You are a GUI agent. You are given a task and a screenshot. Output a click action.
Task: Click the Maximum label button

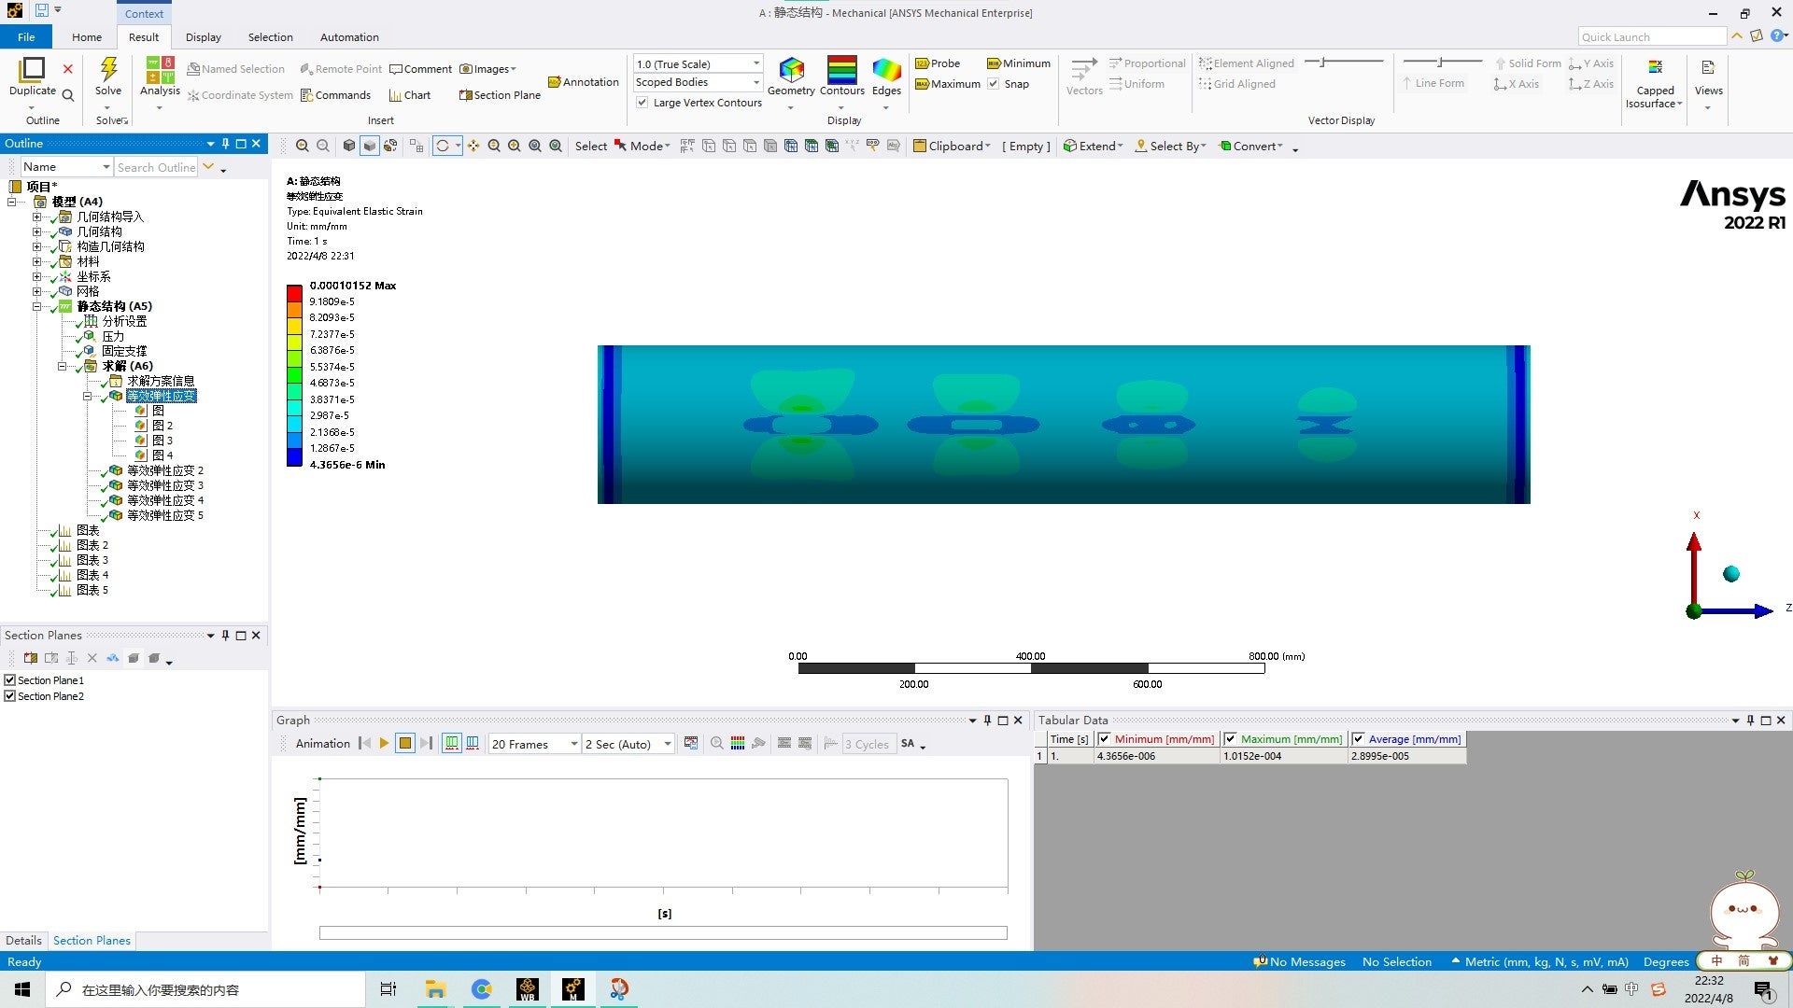pyautogui.click(x=948, y=84)
